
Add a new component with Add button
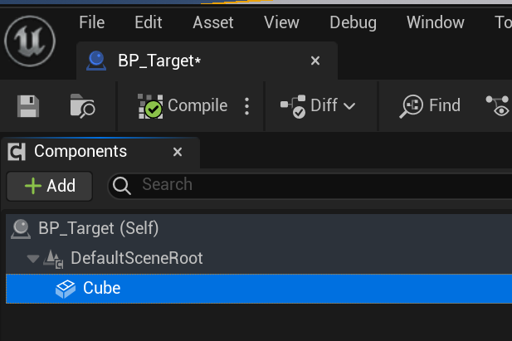coord(50,186)
